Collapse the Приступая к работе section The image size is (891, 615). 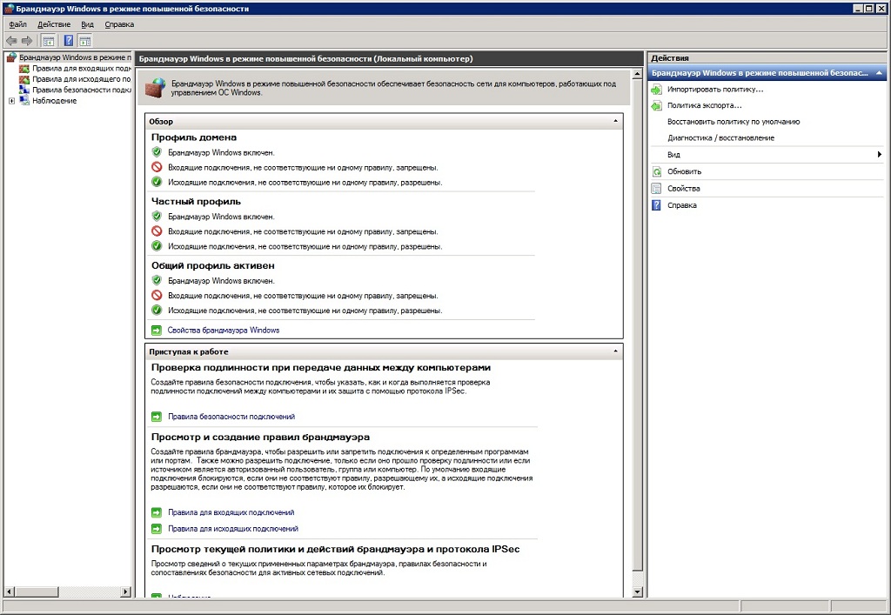coord(615,351)
